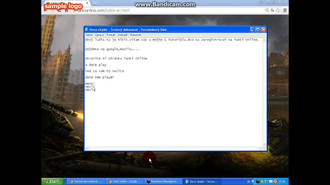
Task: Click the Notepad vertical scroll-up arrow
Action: [x=264, y=40]
